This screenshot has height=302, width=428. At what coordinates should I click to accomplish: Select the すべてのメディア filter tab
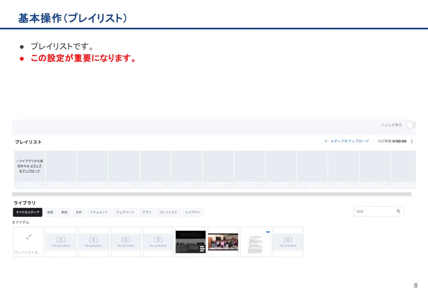27,212
